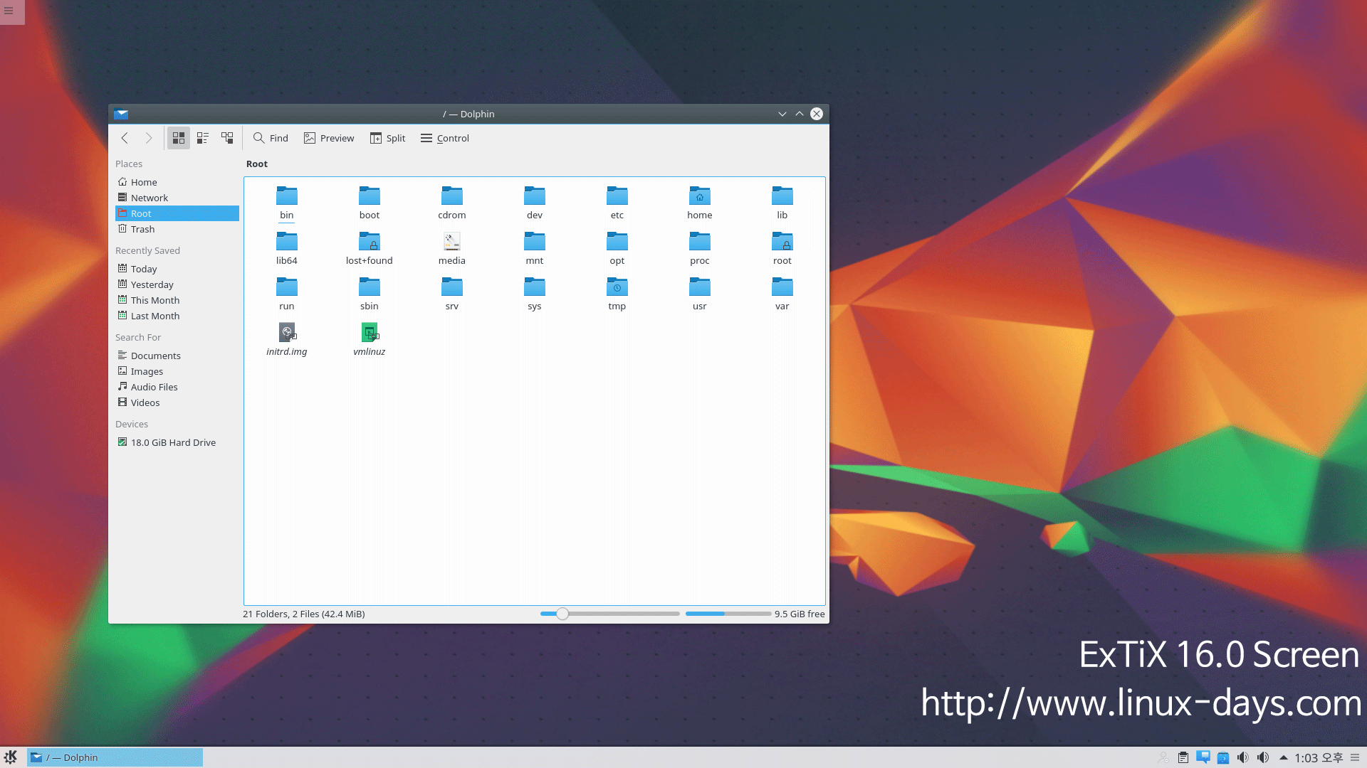The height and width of the screenshot is (768, 1367).
Task: Click the Dolphin task in taskbar
Action: (x=115, y=757)
